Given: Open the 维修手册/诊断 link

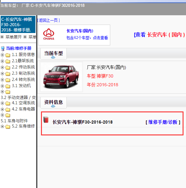Looking at the screenshot, I should [163, 122].
